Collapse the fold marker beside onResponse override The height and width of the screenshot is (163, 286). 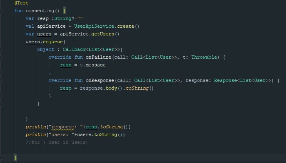pyautogui.click(x=1, y=81)
